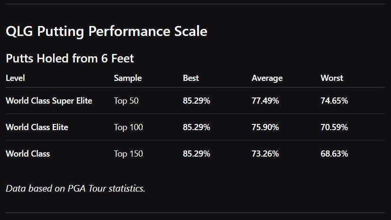Click the Best column header
The height and width of the screenshot is (220, 391).
[x=191, y=78]
